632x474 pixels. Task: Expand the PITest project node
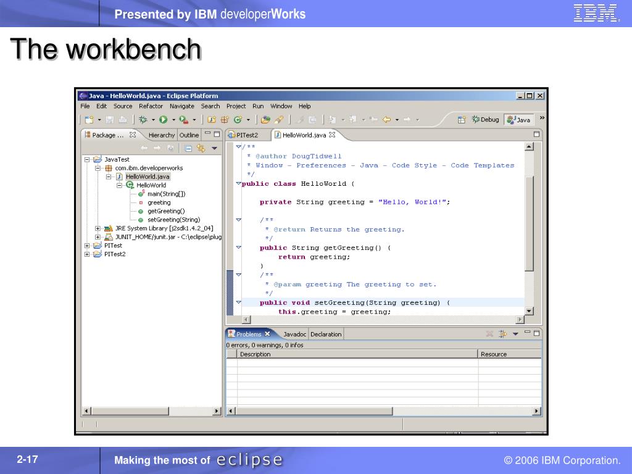click(87, 246)
